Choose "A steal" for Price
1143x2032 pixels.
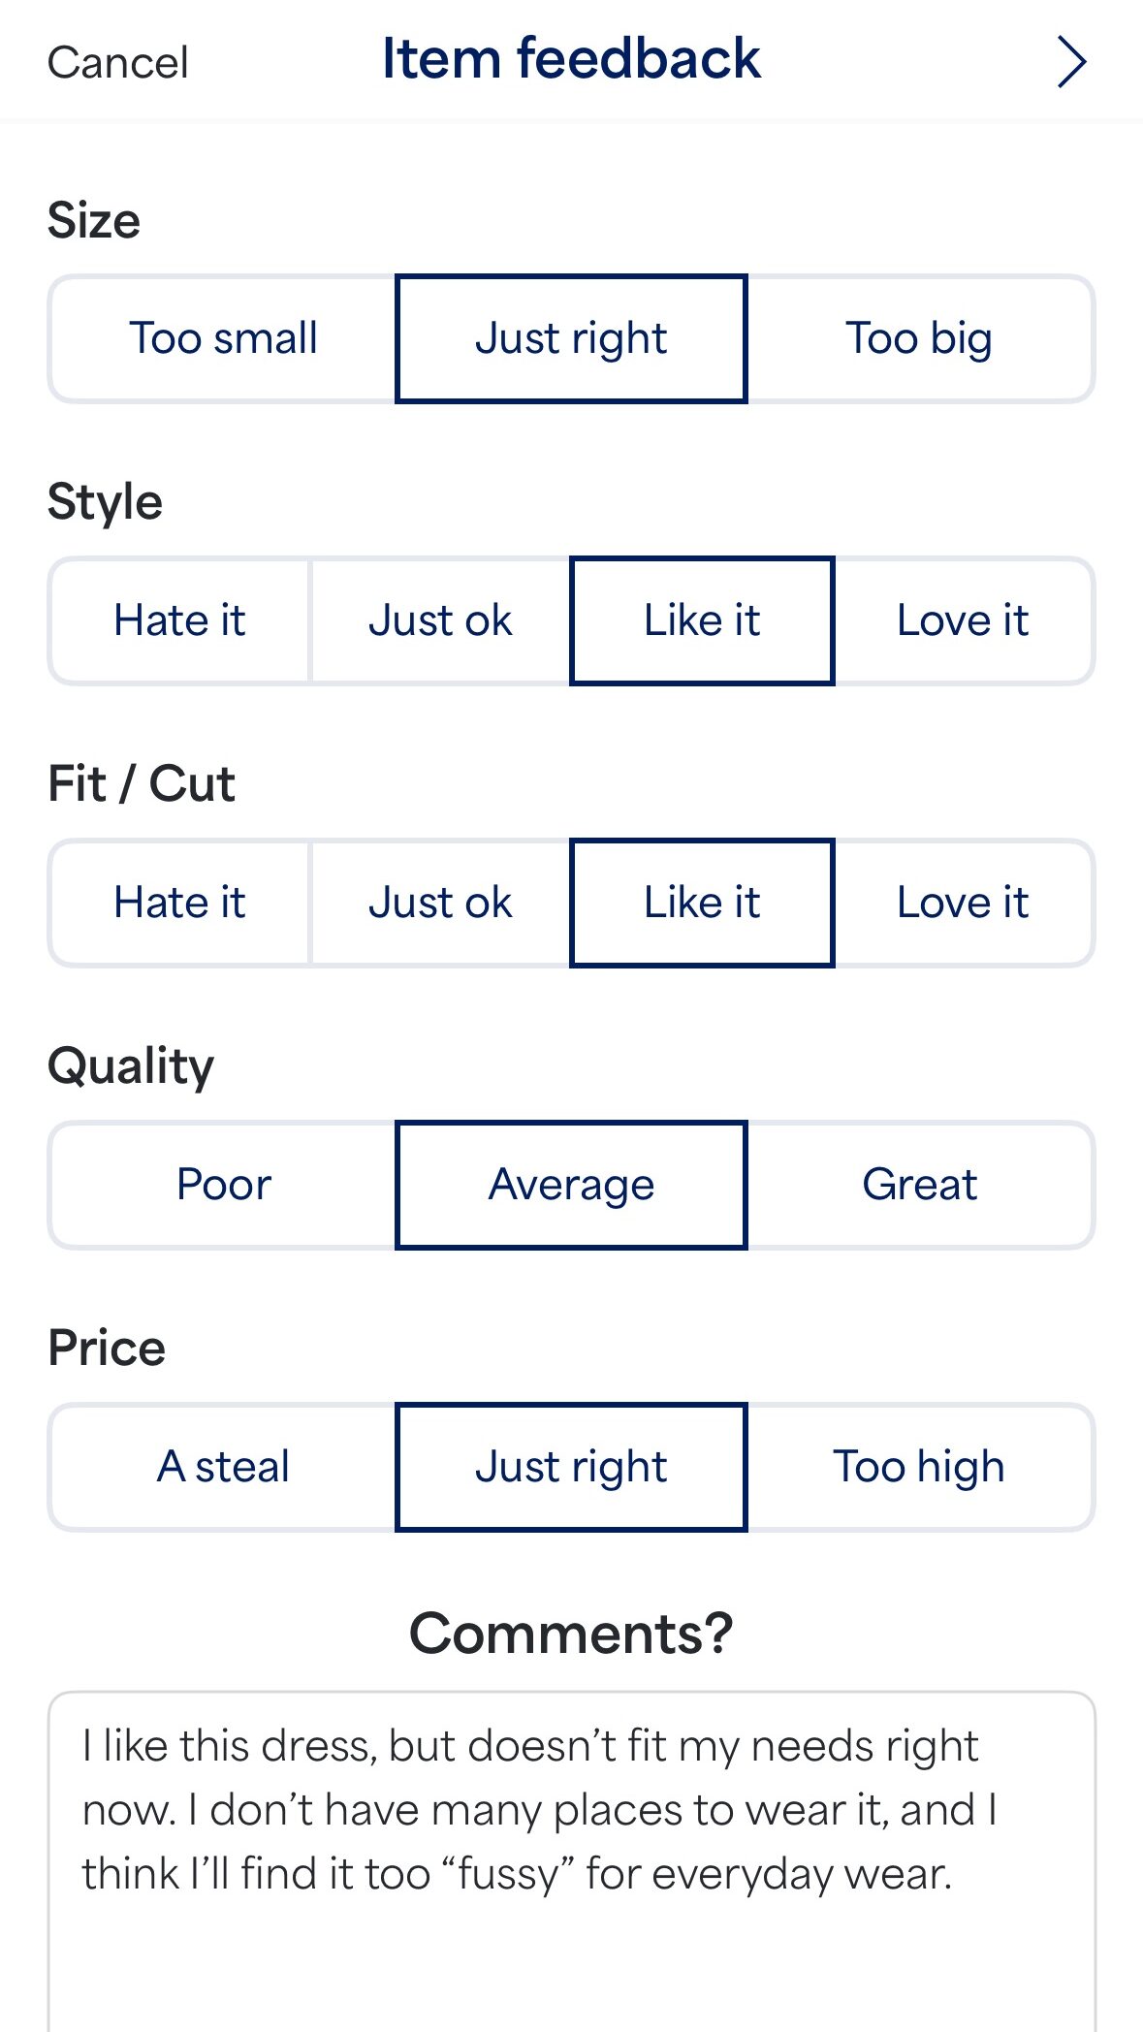[x=223, y=1467]
